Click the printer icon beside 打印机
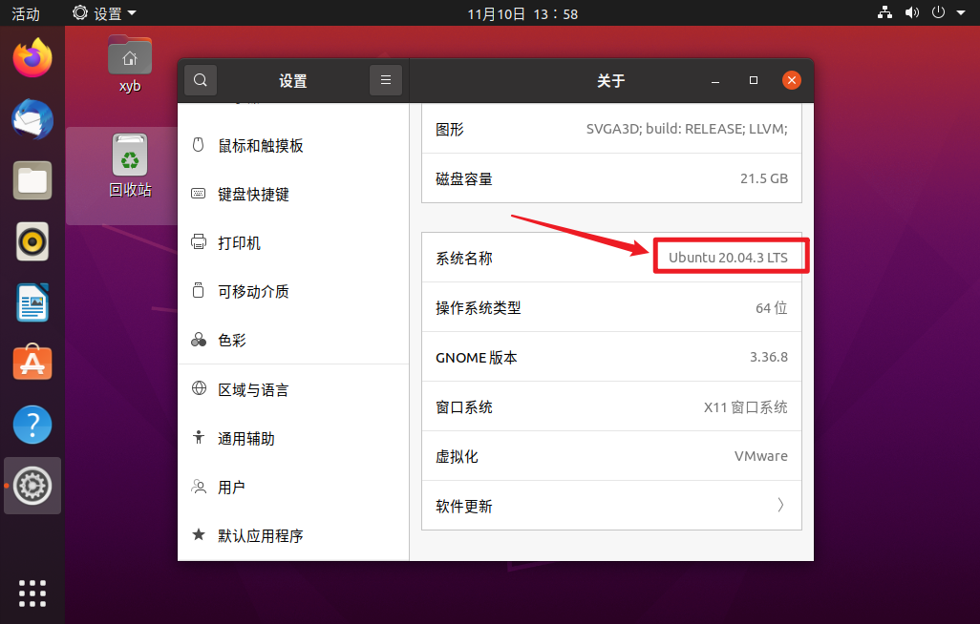 tap(198, 241)
